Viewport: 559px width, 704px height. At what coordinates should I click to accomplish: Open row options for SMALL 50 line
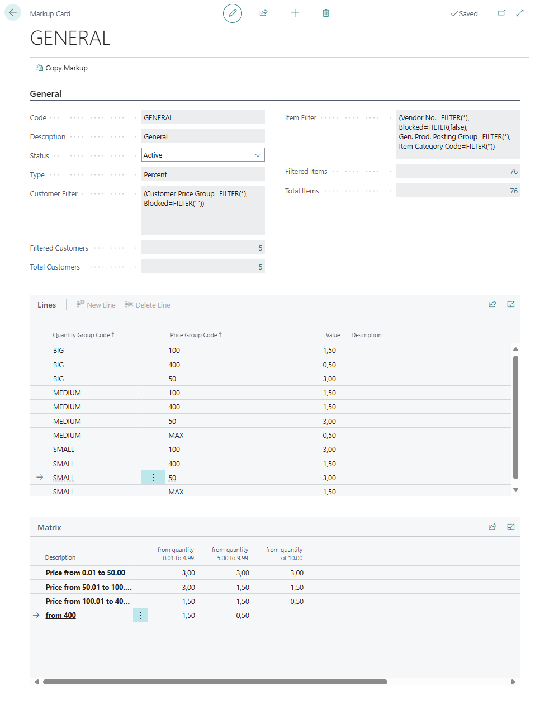point(153,478)
